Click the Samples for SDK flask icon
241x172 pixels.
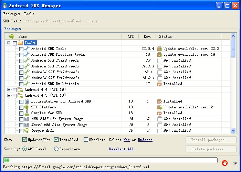point(27,113)
